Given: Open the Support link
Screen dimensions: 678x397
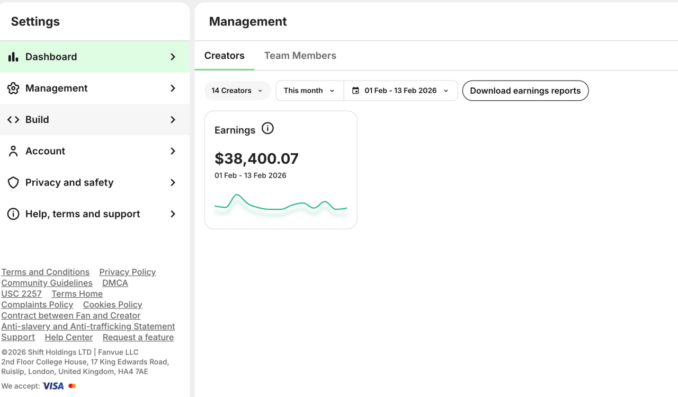Looking at the screenshot, I should [x=18, y=337].
